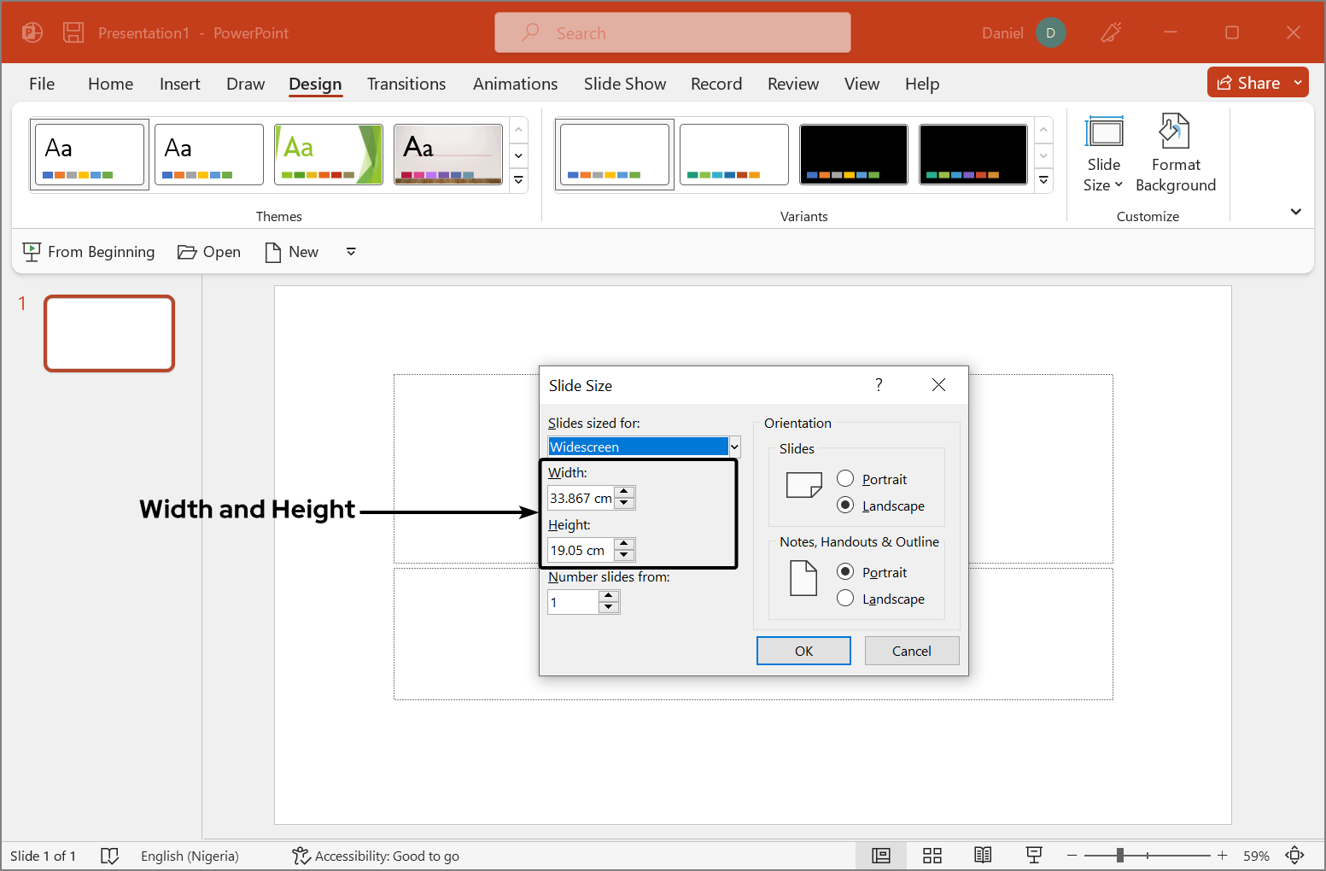This screenshot has height=871, width=1326.
Task: Increase the Width value with up arrow
Action: pos(624,492)
